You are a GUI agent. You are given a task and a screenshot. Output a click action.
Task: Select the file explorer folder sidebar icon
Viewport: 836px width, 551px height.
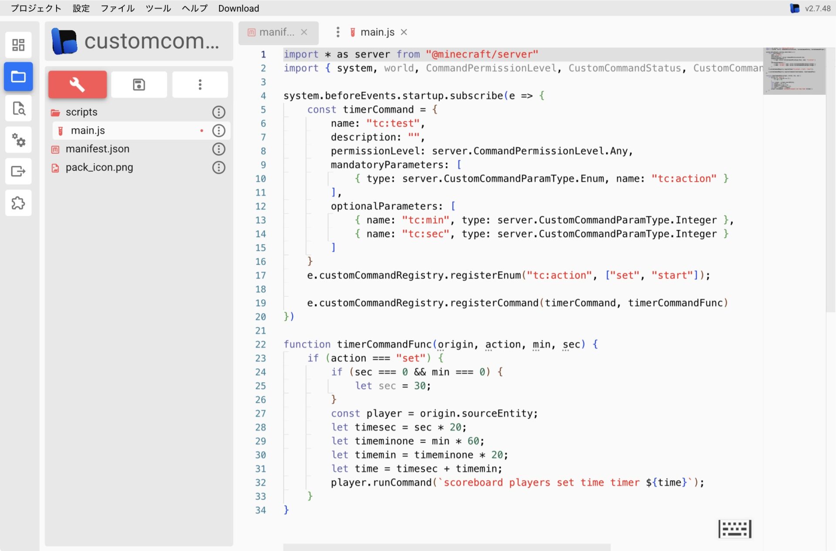pos(18,77)
